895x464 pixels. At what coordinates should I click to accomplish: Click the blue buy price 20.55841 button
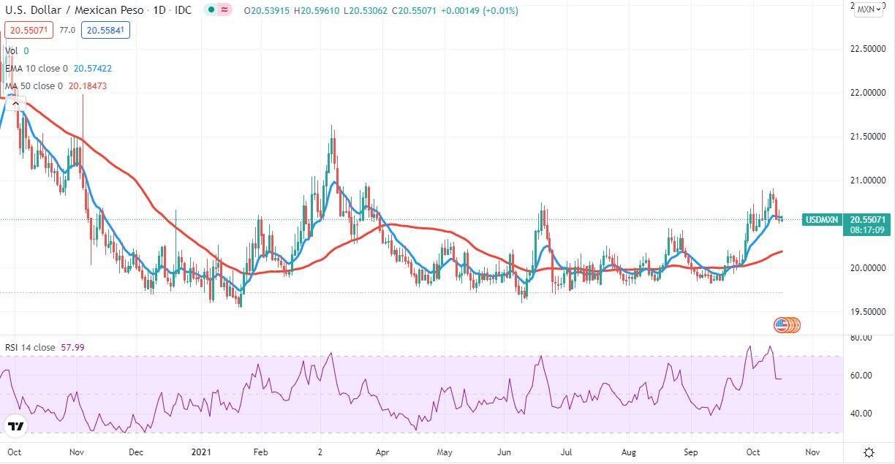[x=106, y=31]
